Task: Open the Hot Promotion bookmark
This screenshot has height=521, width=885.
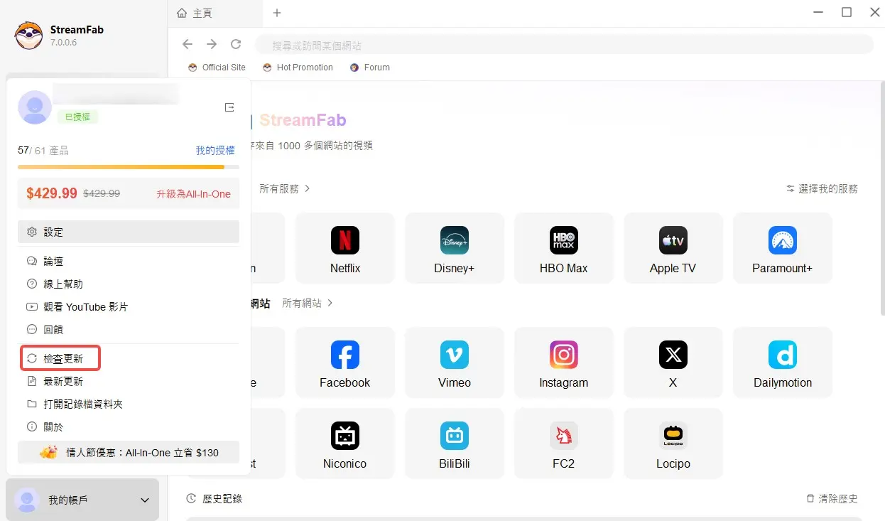Action: tap(298, 68)
